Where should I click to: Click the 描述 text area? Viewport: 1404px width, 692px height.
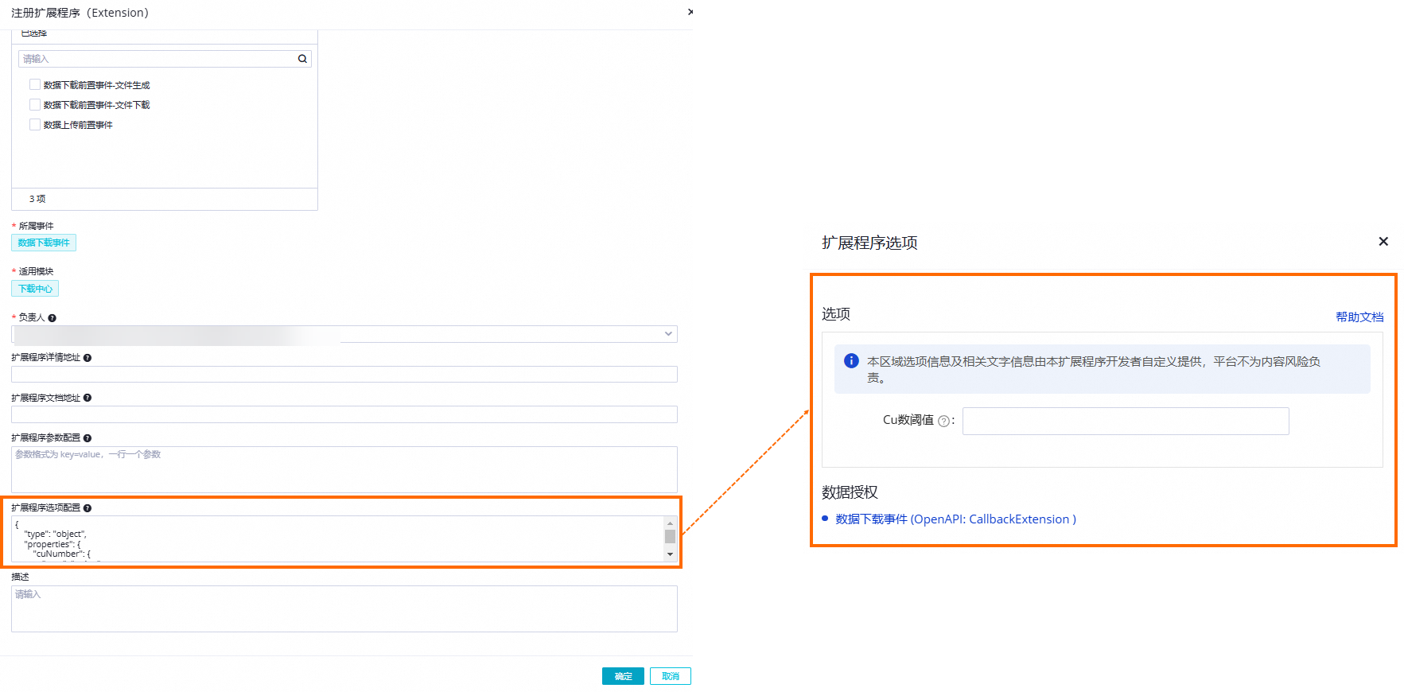344,608
